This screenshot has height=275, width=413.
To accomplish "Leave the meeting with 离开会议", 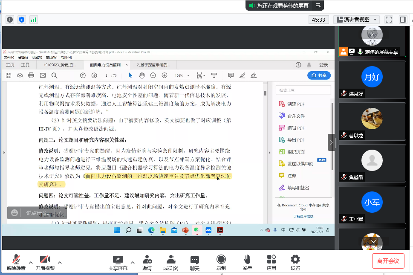I will 388,261.
